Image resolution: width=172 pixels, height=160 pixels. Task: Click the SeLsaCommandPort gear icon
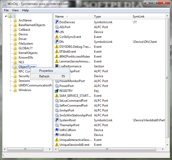pyautogui.click(x=57, y=100)
